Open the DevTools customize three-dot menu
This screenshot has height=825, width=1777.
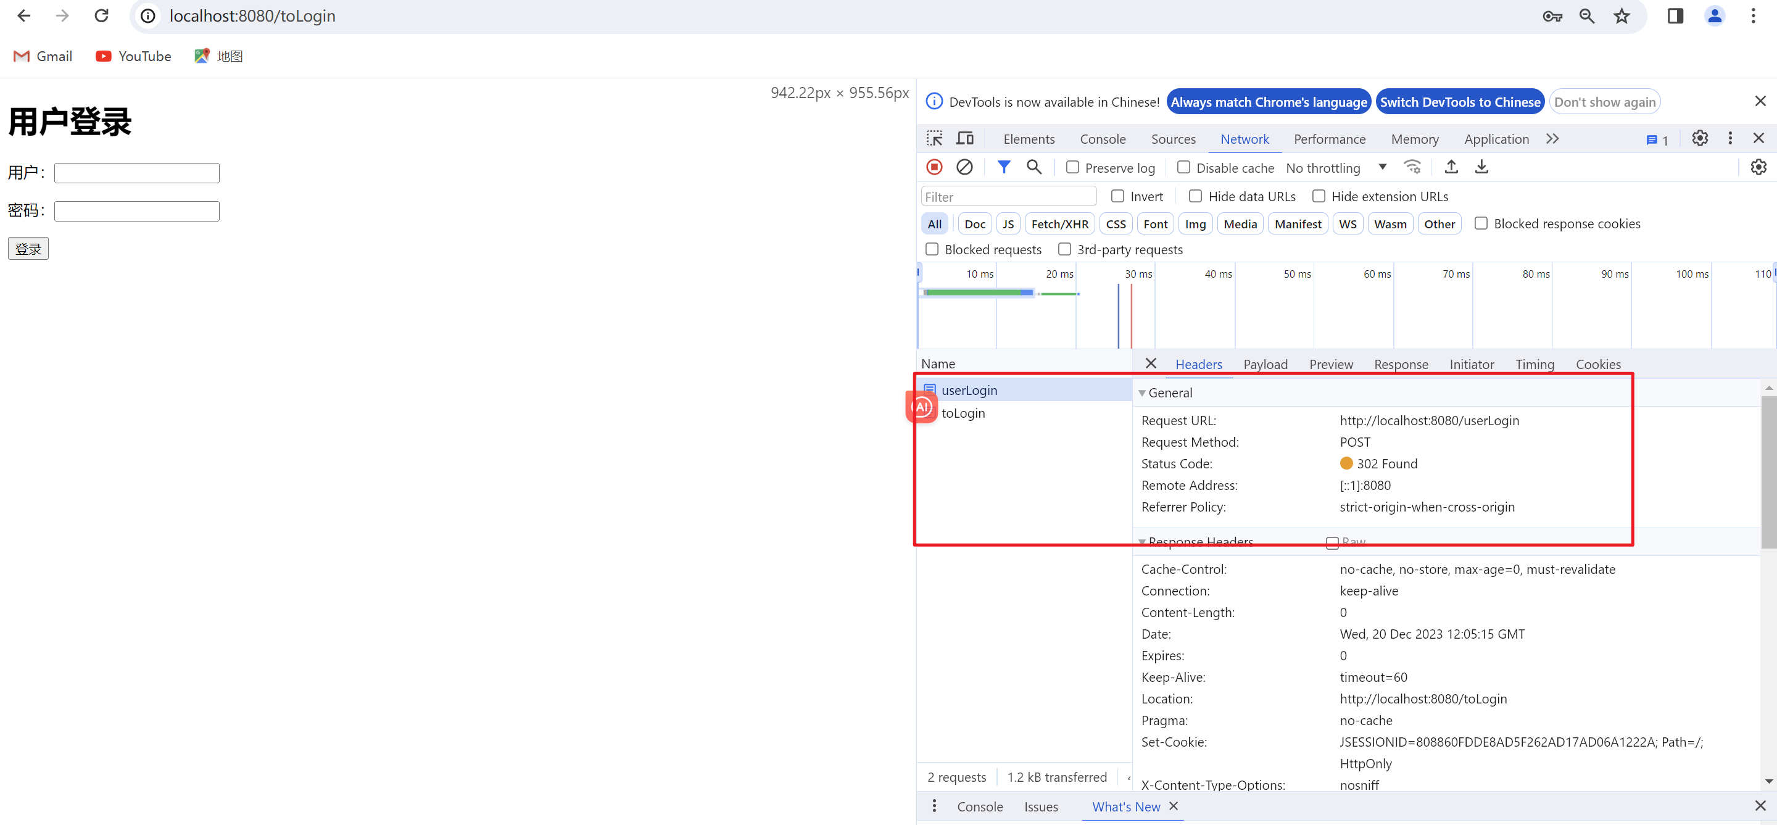[1730, 138]
